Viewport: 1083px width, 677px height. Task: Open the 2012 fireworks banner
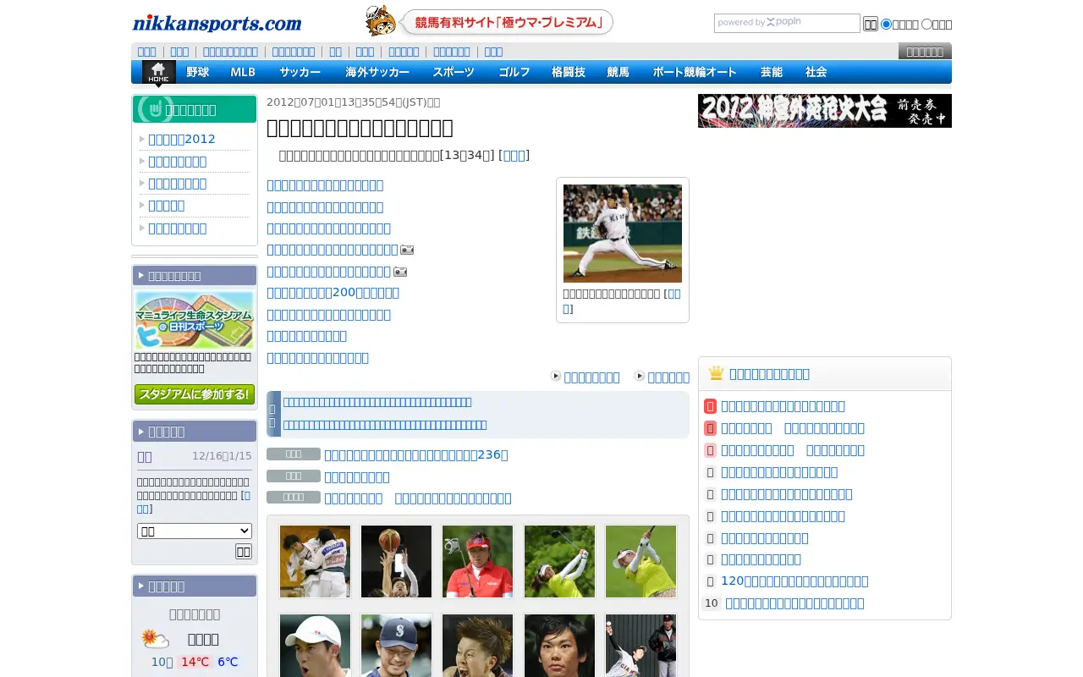point(825,111)
